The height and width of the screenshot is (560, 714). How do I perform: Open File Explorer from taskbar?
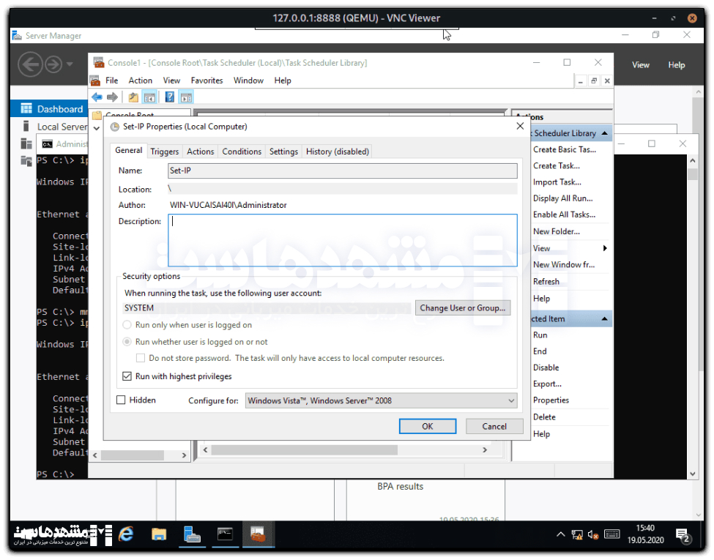pos(159,535)
